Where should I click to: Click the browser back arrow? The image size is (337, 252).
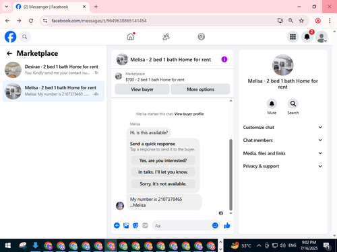(7, 21)
